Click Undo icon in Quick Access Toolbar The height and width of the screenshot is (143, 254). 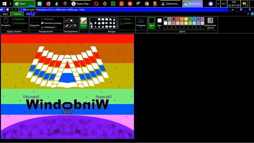pyautogui.click(x=12, y=10)
